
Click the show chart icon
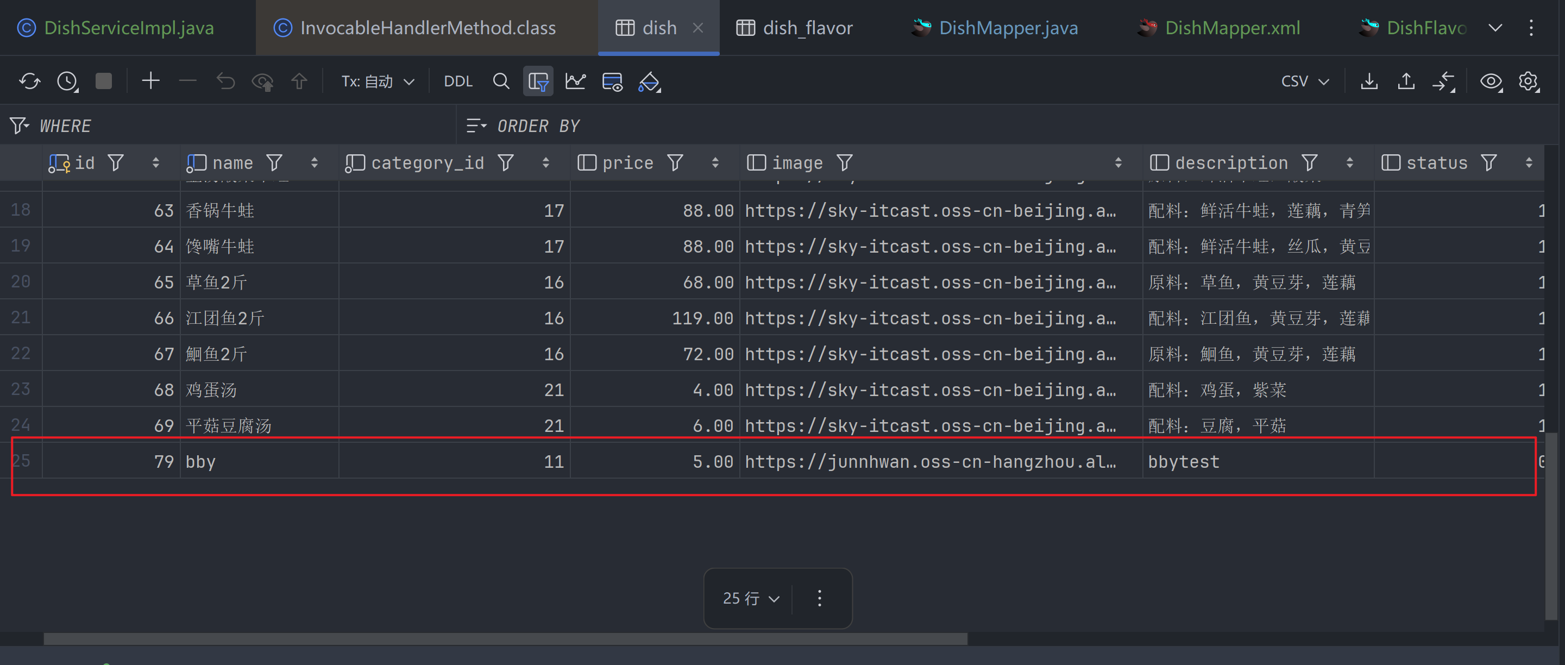575,81
